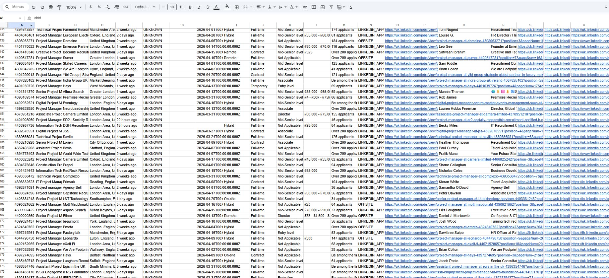
Task: Select the 'Munnie Thaman' cell
Action: [464, 92]
